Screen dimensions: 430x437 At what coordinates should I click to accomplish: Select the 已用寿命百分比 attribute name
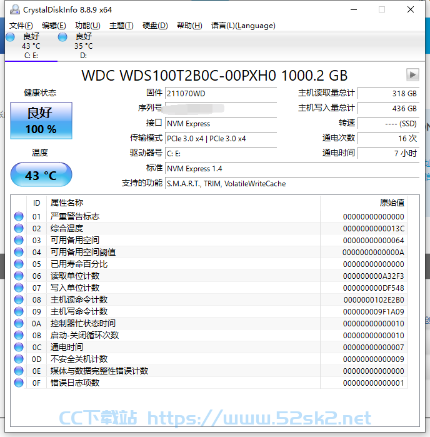79,264
